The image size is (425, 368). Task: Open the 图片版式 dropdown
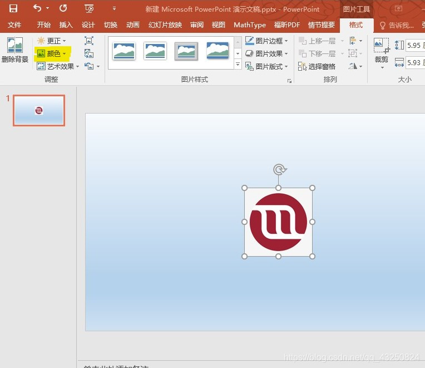tap(266, 66)
